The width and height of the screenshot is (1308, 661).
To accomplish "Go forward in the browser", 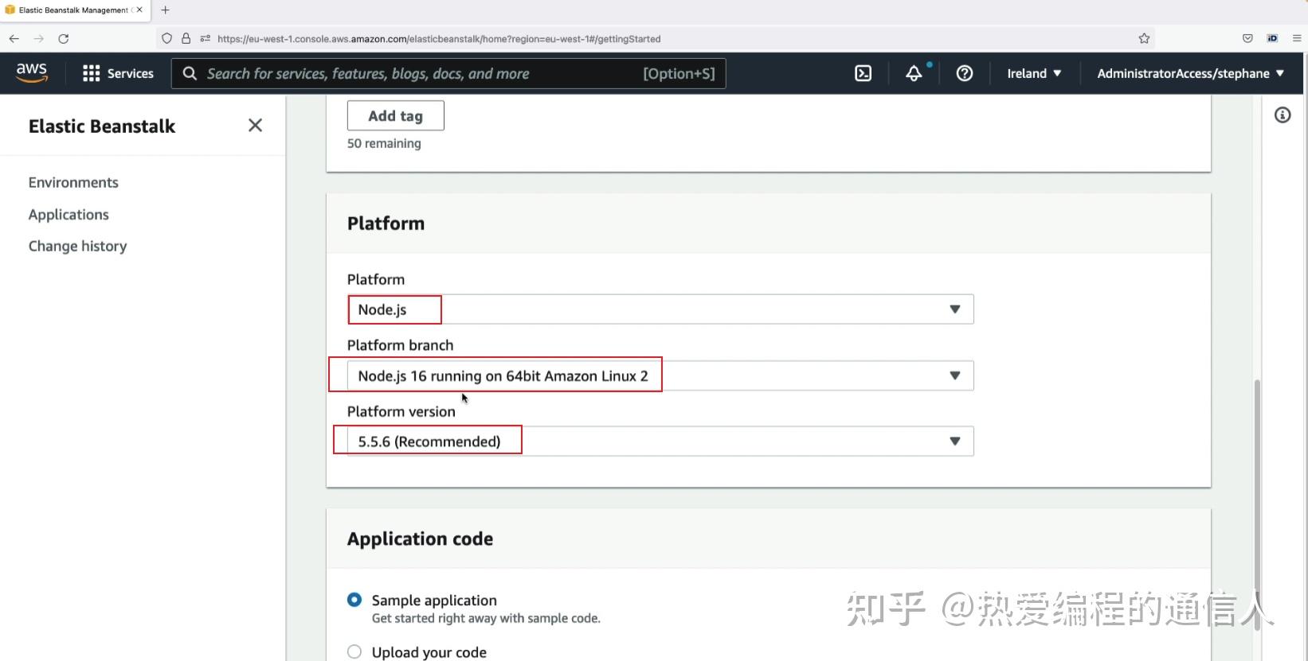I will click(39, 38).
